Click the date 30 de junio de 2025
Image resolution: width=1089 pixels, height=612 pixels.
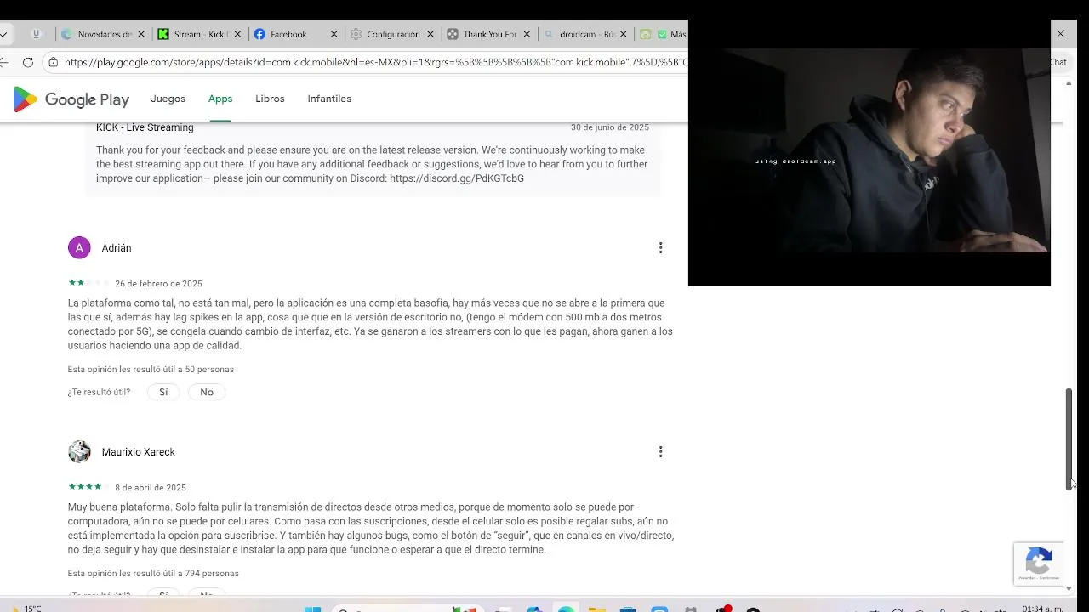point(610,127)
